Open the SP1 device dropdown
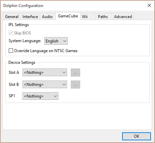This screenshot has width=155, height=143. pyautogui.click(x=40, y=96)
